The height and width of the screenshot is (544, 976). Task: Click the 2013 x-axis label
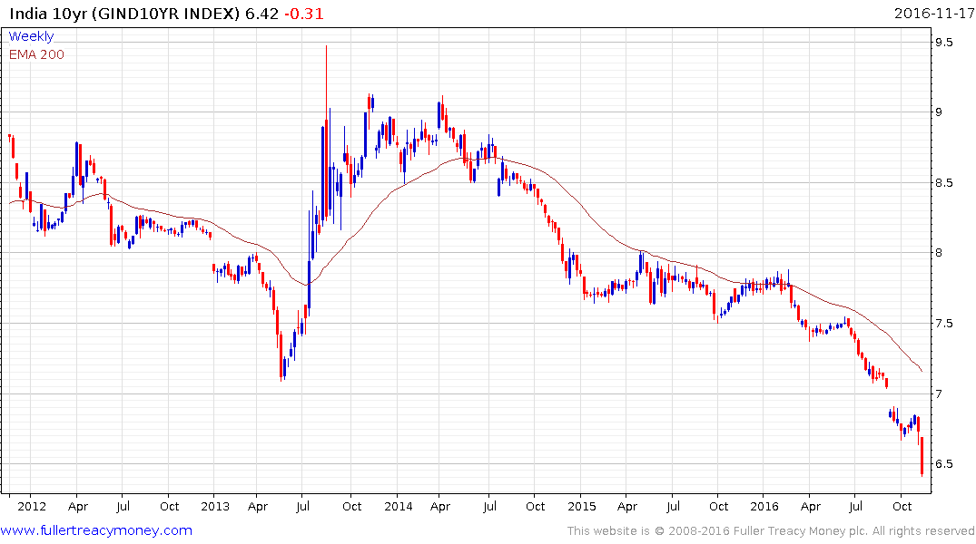tap(215, 506)
